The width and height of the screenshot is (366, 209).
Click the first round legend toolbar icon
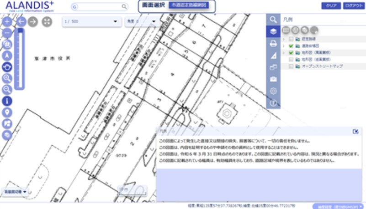(x=286, y=30)
